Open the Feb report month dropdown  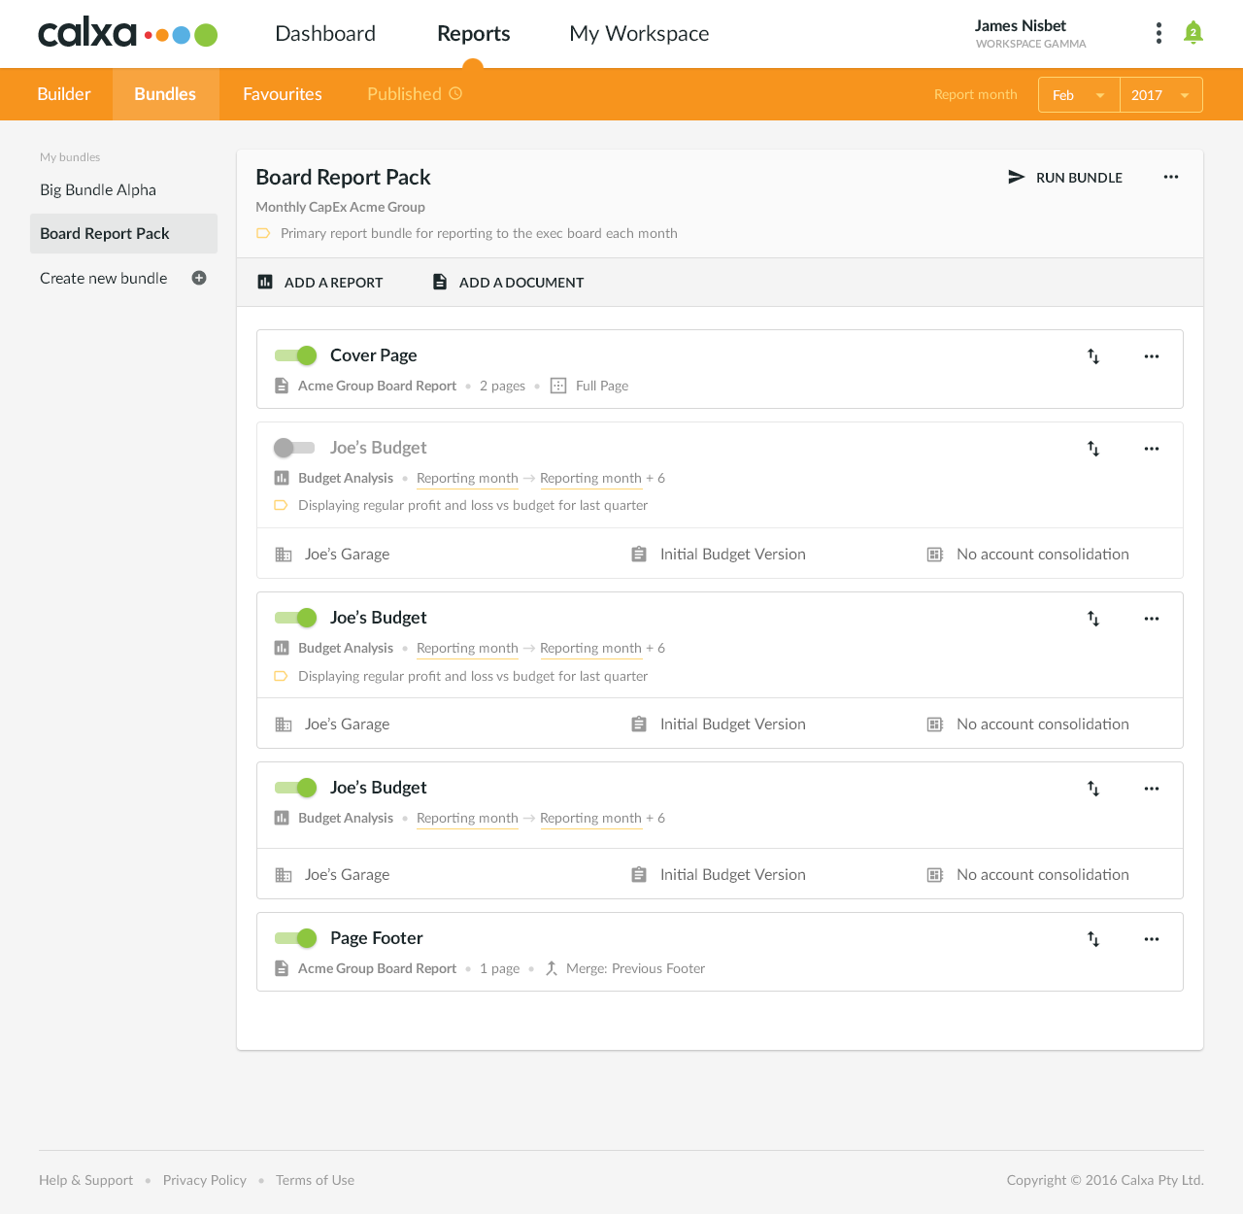[1079, 95]
